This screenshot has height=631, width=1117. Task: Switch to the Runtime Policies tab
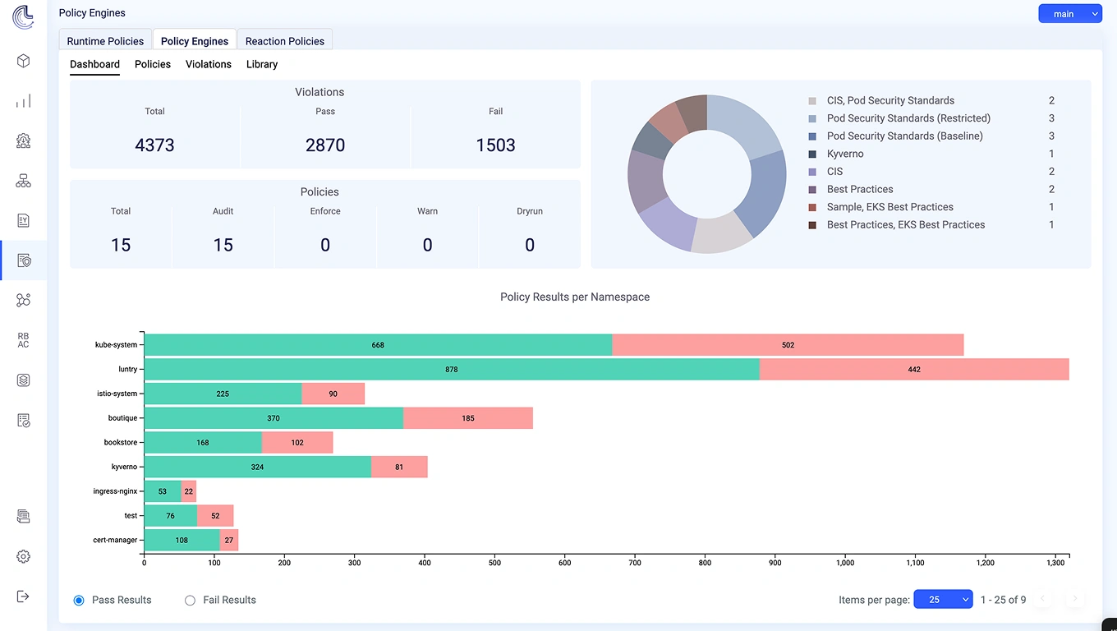[x=105, y=40]
